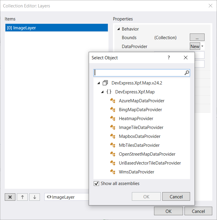This screenshot has height=220, width=217.
Task: Open the DataProvider New dropdown arrow
Action: click(202, 46)
